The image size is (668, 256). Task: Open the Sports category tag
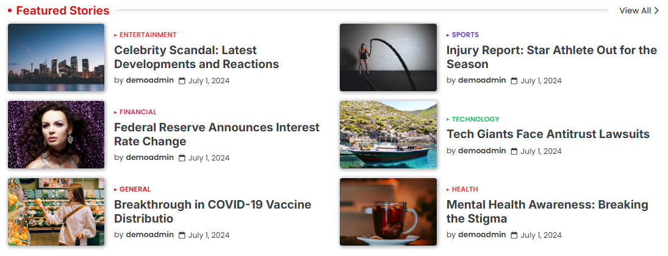click(465, 35)
